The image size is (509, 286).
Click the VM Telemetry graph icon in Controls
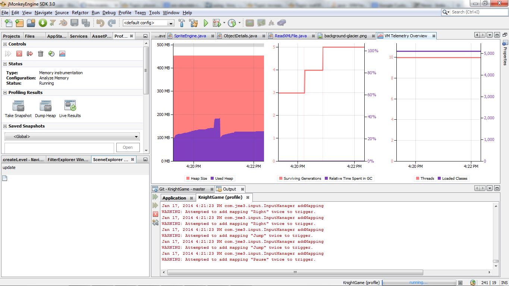62,54
